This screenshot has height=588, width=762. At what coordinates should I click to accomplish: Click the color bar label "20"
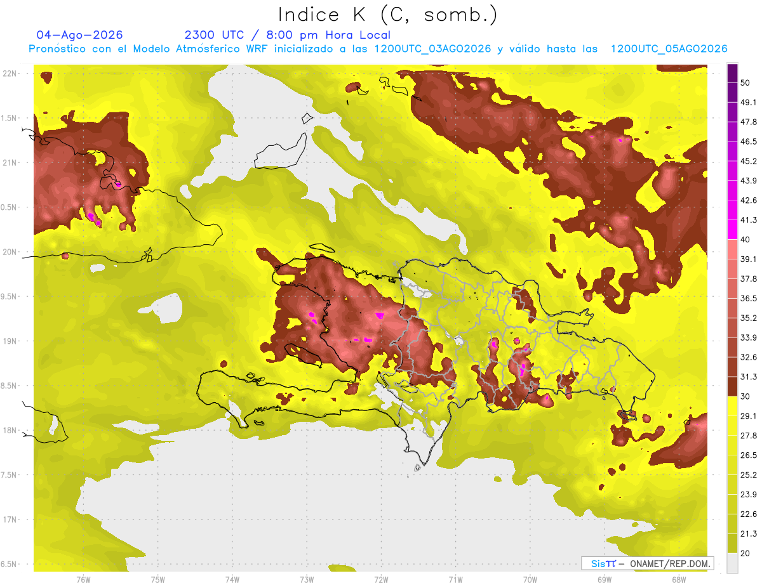click(x=745, y=554)
